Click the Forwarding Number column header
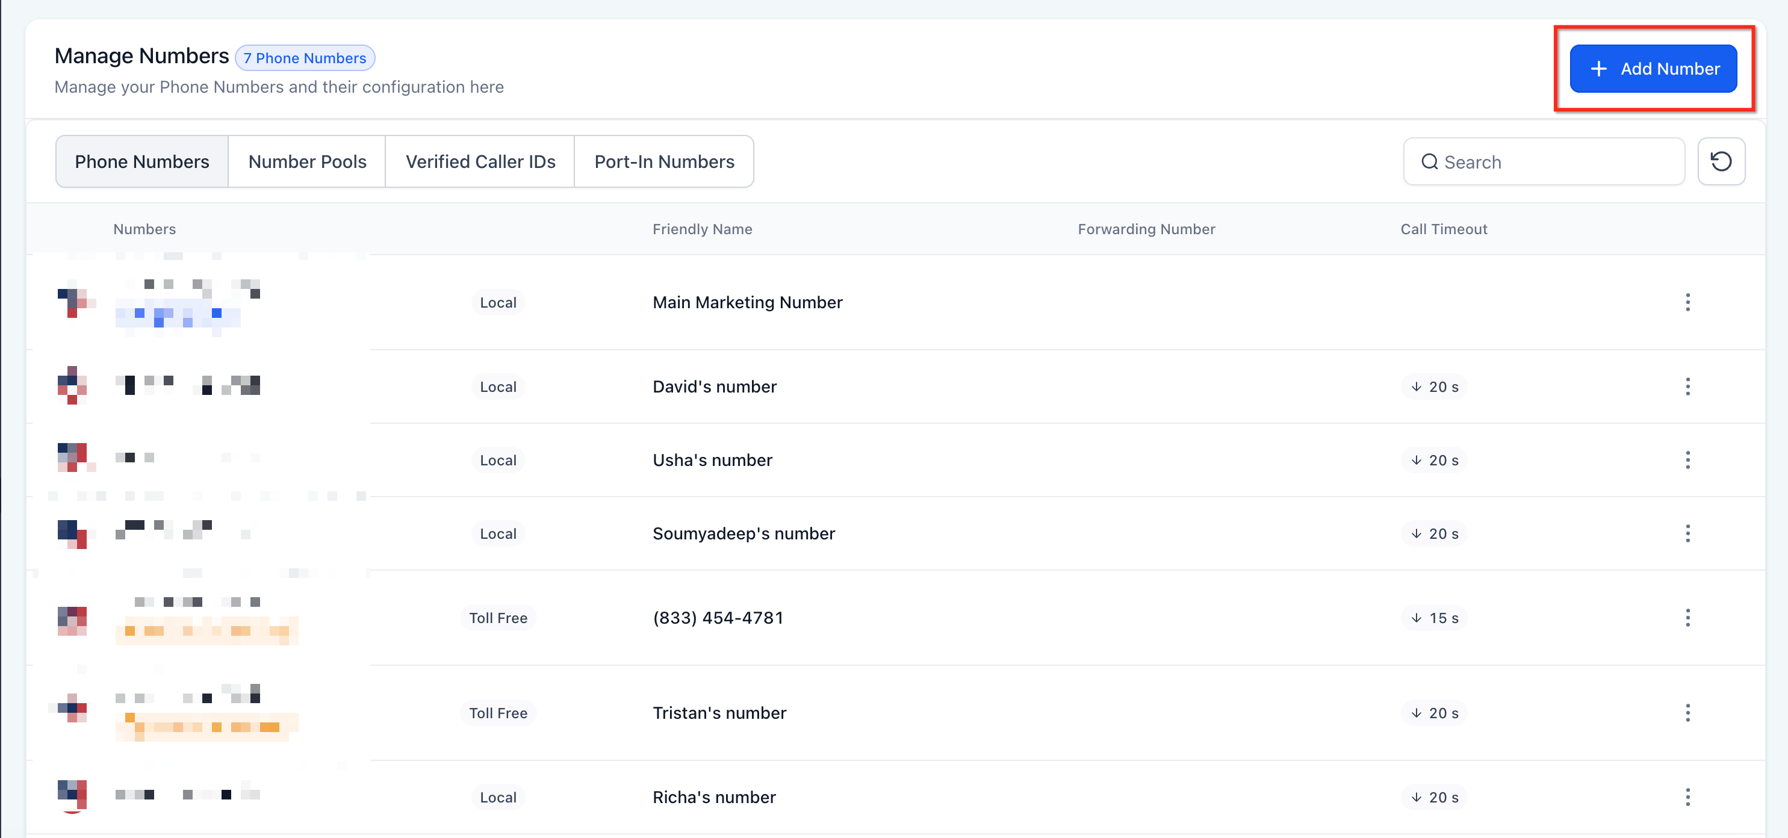This screenshot has width=1788, height=838. (x=1146, y=229)
